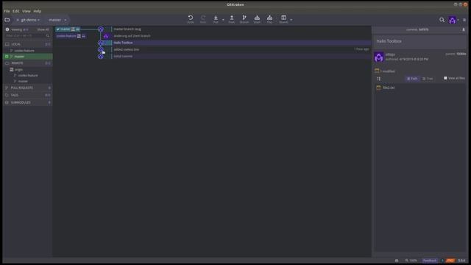Click the search magnifier icon top right
Viewport: 471px width, 265px height.
pyautogui.click(x=442, y=20)
